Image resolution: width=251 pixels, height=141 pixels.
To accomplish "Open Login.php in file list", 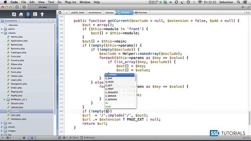I will point(16,80).
